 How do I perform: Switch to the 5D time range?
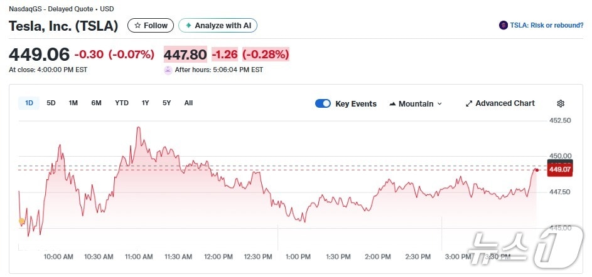51,103
